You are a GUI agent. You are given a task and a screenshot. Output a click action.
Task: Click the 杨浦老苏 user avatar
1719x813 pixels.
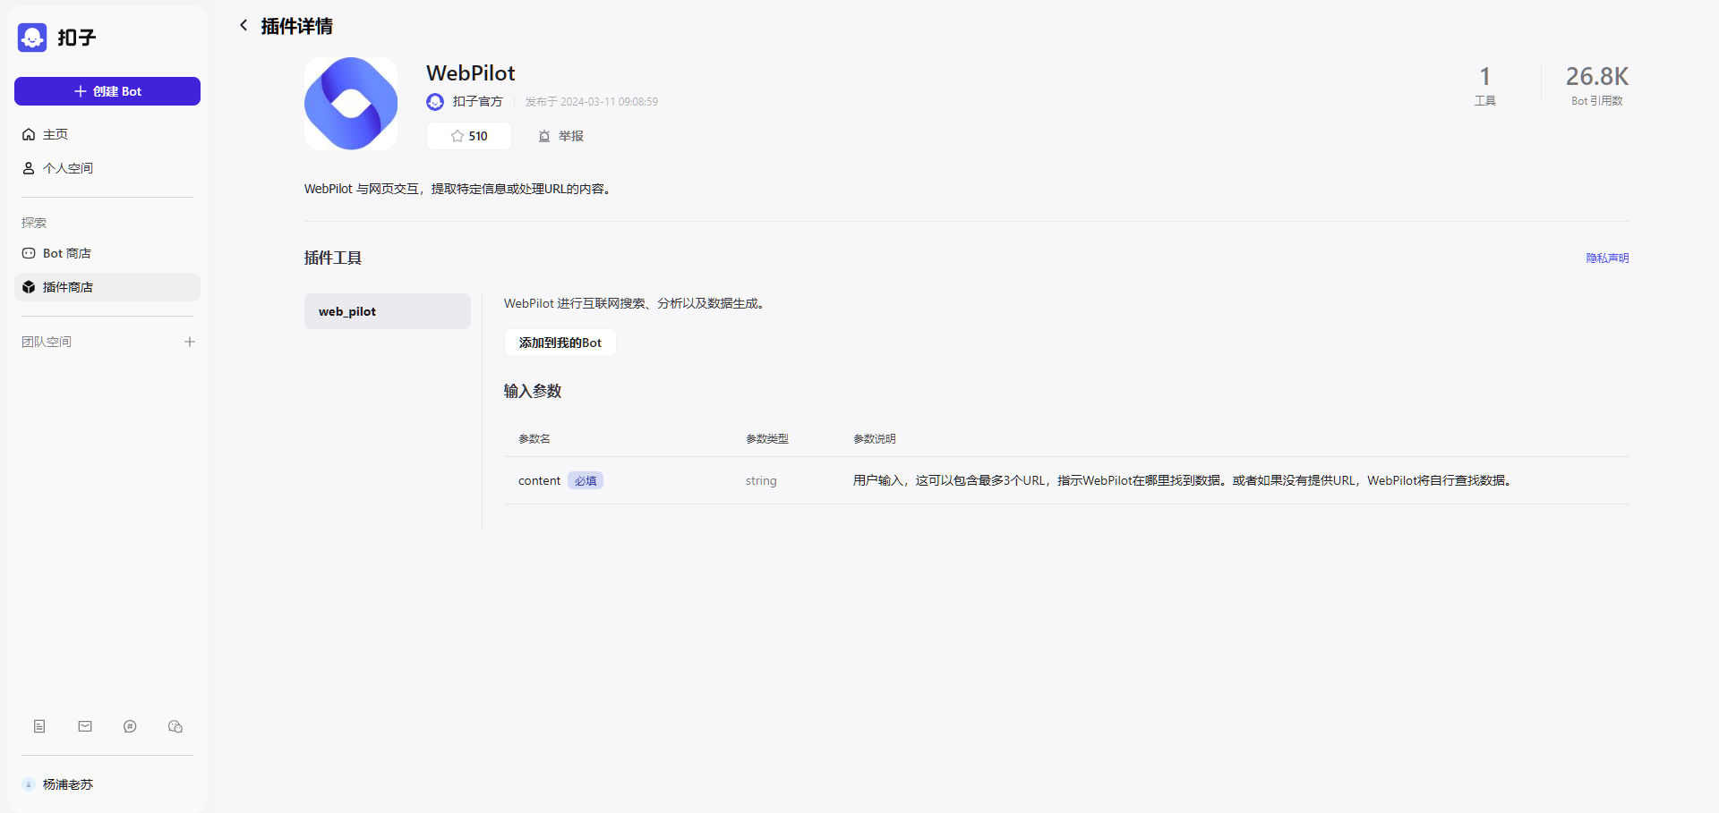(x=29, y=784)
